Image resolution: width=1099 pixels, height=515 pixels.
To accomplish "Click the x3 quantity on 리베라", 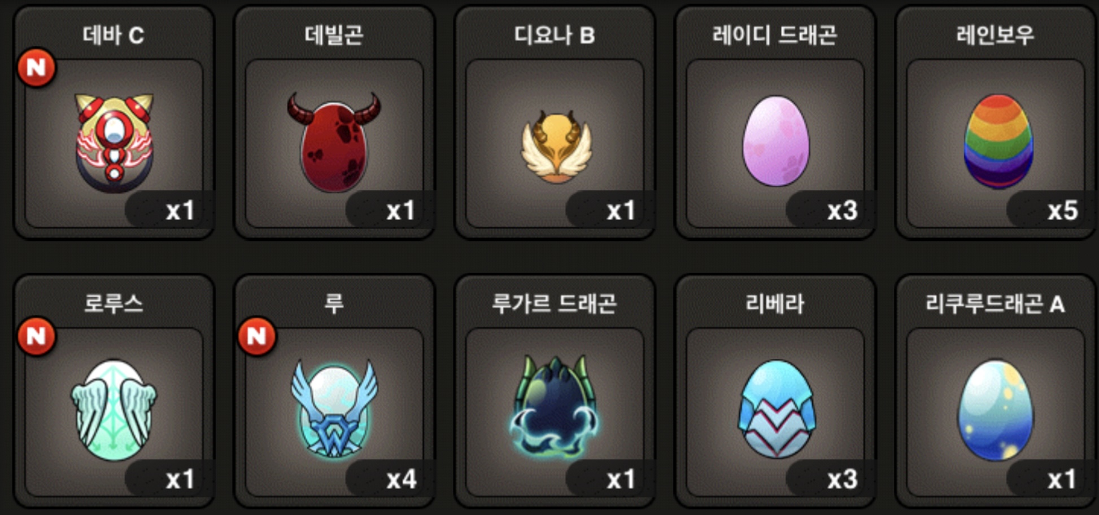I will [843, 479].
